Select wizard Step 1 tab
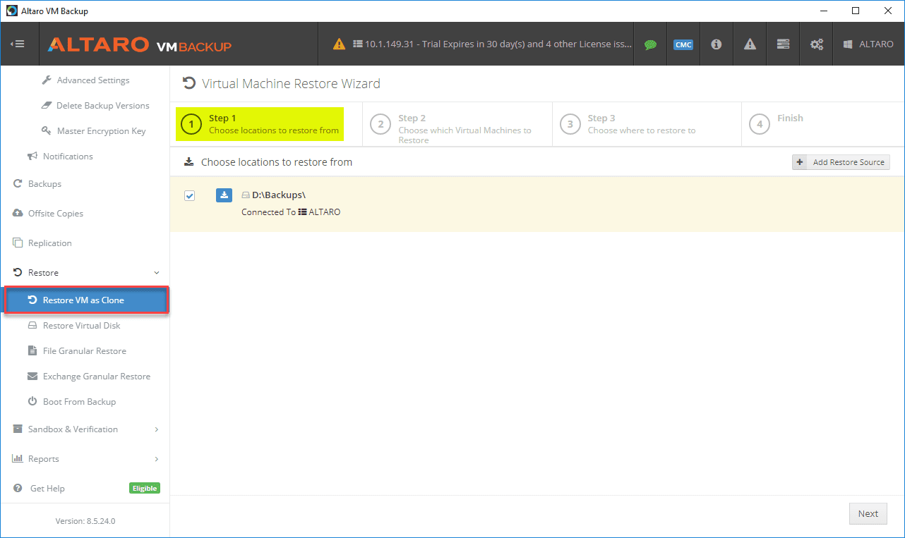This screenshot has width=905, height=538. 260,124
